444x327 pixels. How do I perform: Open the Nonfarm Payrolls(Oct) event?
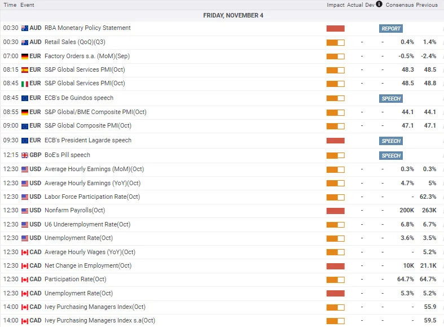(x=75, y=210)
